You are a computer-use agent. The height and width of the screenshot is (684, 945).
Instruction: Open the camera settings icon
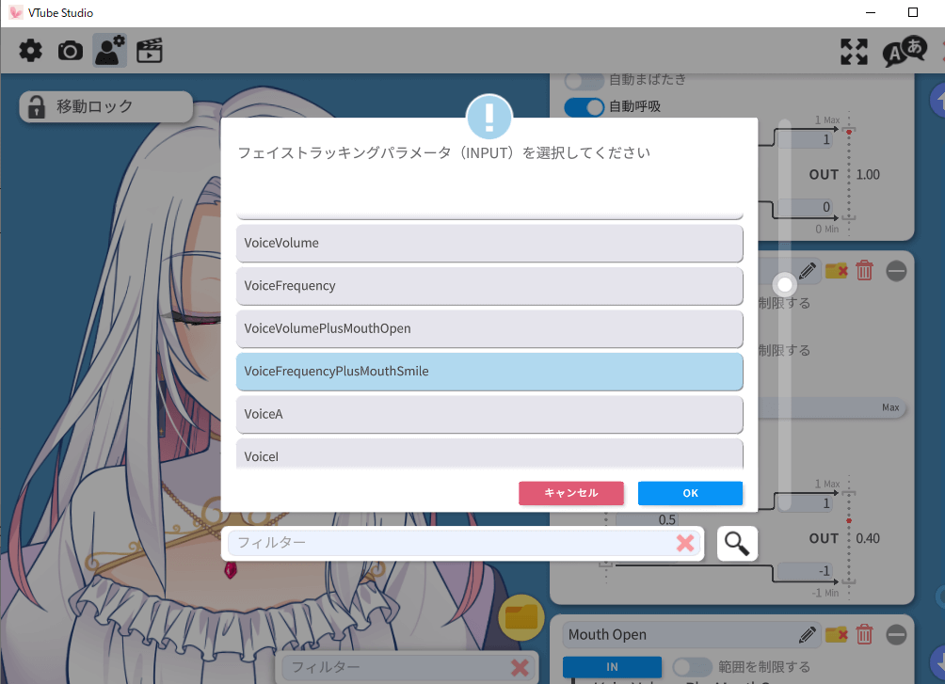click(71, 51)
